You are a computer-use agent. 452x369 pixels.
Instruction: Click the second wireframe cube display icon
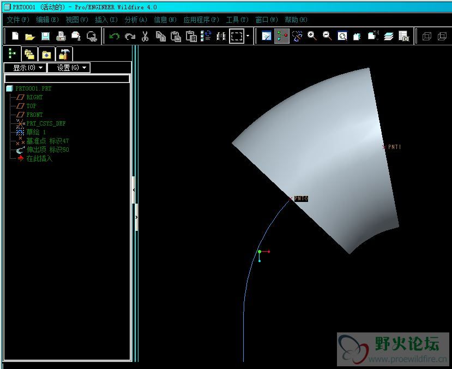pos(442,37)
